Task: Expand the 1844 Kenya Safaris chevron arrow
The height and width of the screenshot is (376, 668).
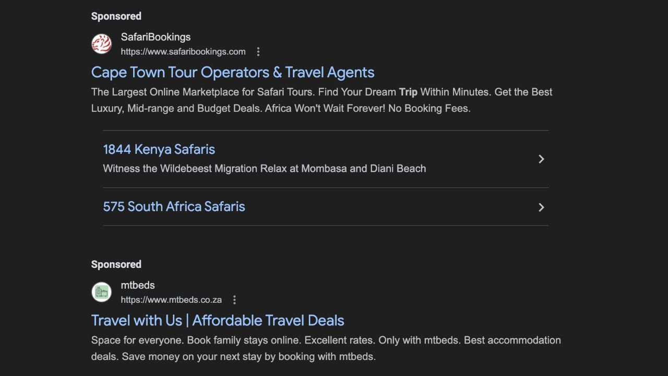Action: tap(541, 159)
